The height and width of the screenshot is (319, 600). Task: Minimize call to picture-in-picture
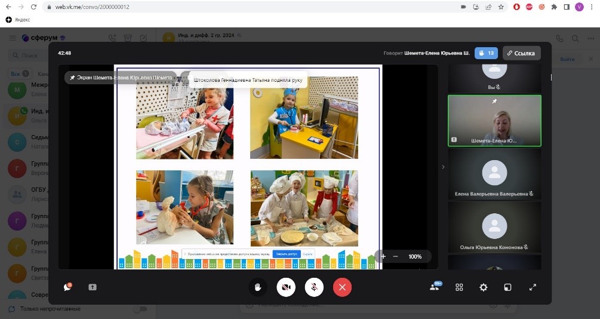[508, 287]
